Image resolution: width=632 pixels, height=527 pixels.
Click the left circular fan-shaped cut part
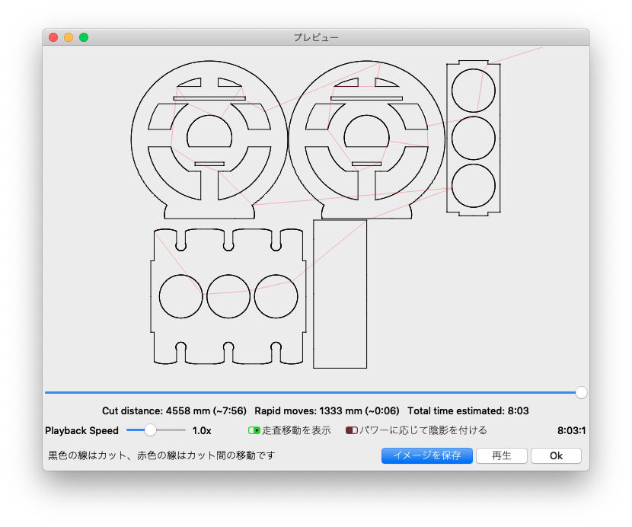[x=209, y=139]
